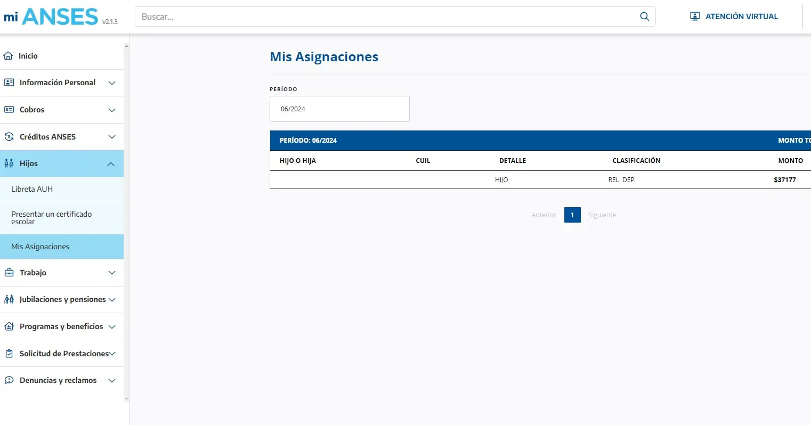This screenshot has height=425, width=811.
Task: Select page 1 pagination button
Action: [572, 215]
